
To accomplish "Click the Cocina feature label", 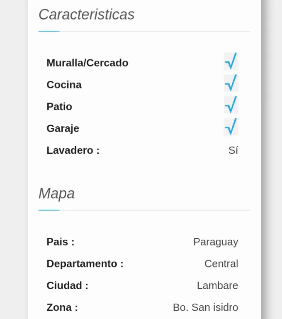I will (64, 85).
